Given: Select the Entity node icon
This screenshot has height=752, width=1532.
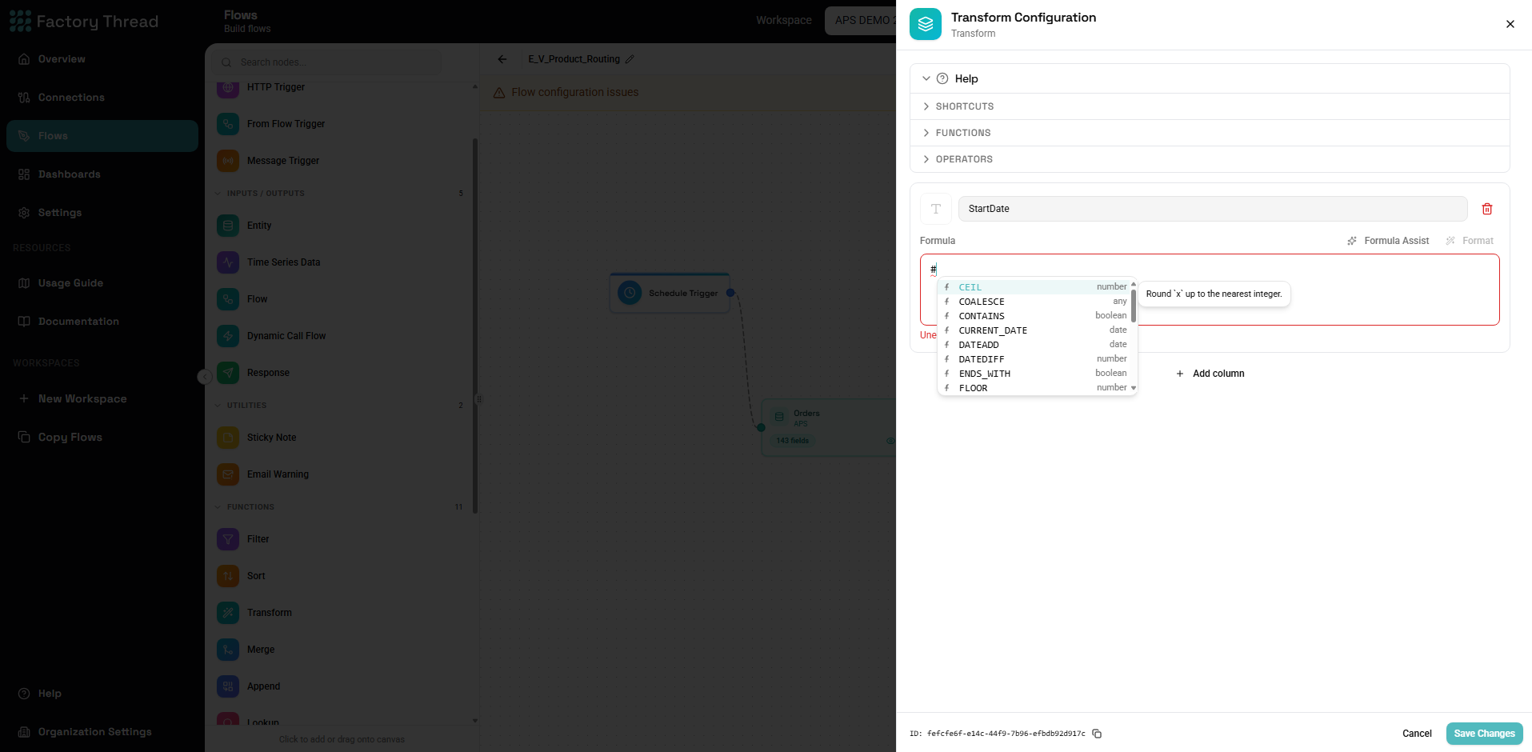Looking at the screenshot, I should [x=228, y=226].
